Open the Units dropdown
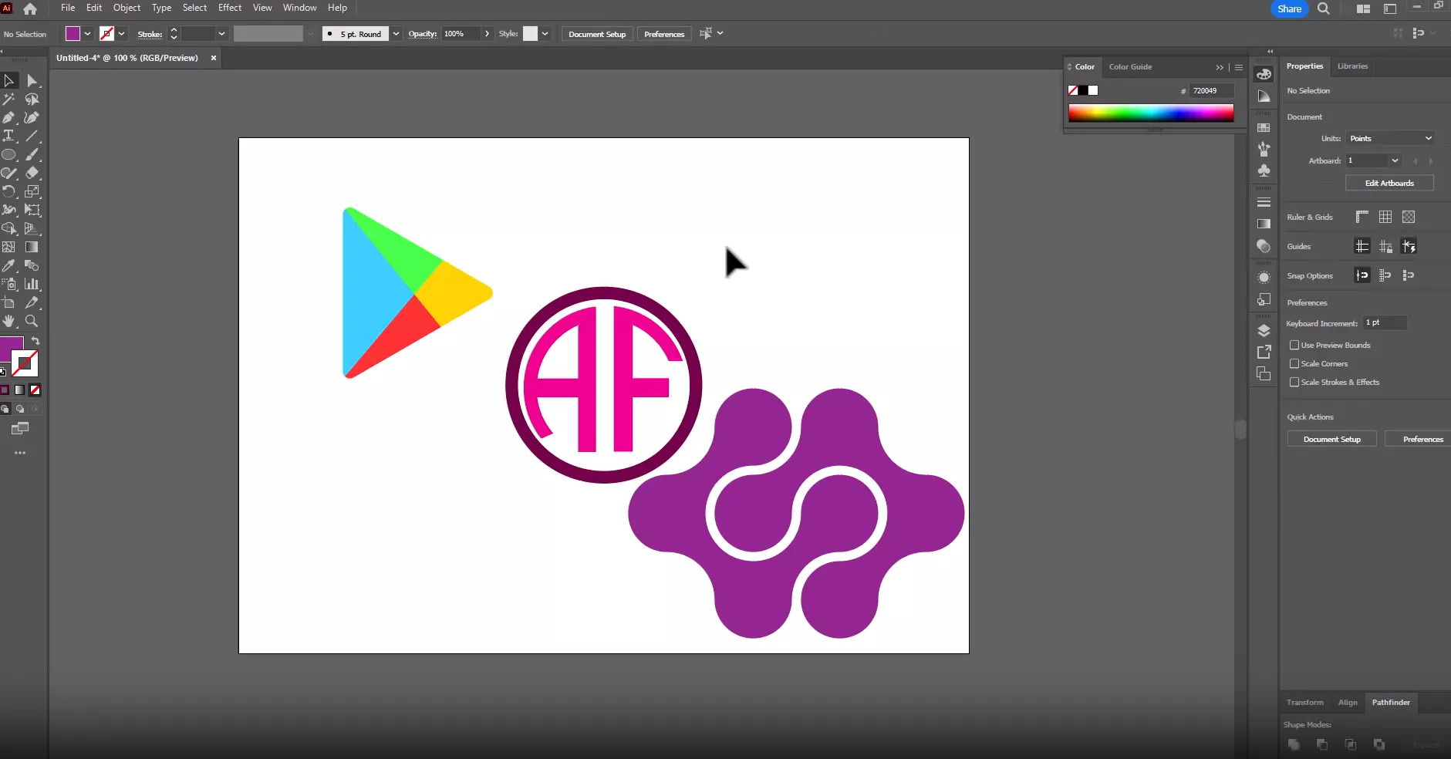The width and height of the screenshot is (1451, 759). pyautogui.click(x=1390, y=138)
